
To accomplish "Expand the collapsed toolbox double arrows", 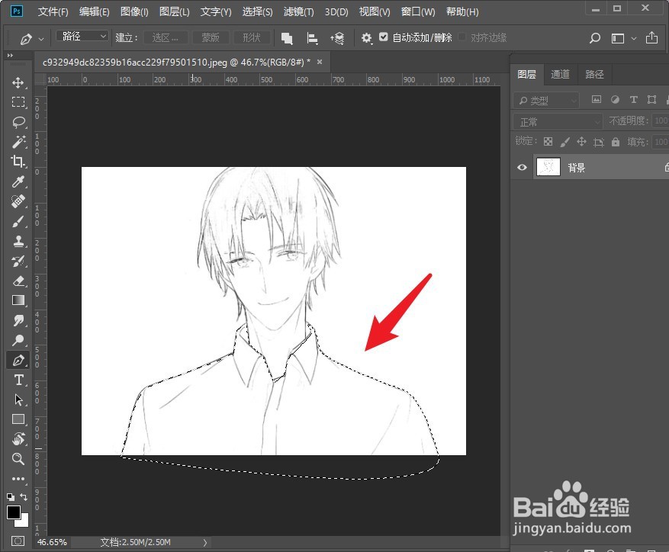I will tap(10, 56).
